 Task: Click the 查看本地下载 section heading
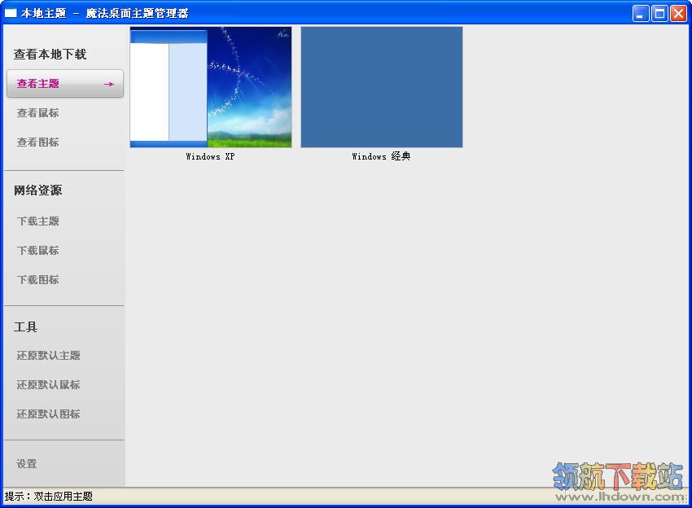[50, 55]
